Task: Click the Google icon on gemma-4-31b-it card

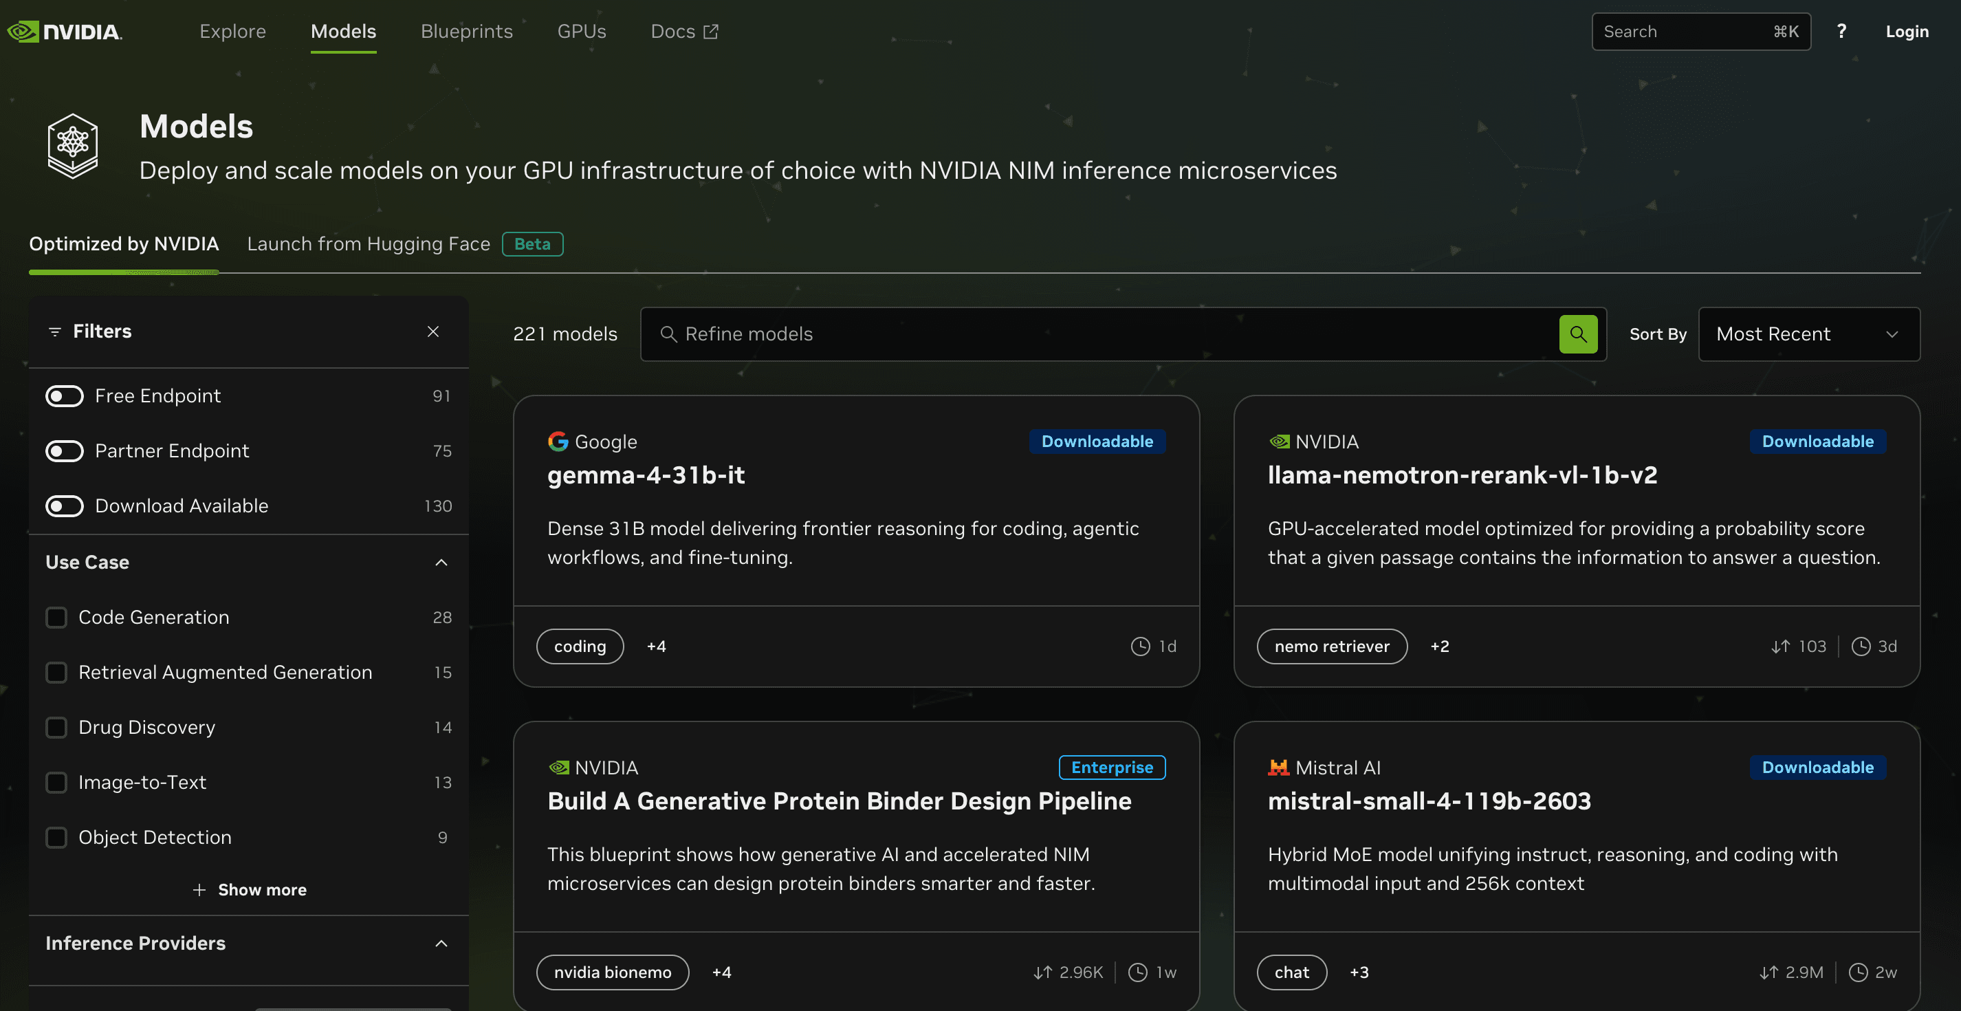Action: click(x=558, y=441)
